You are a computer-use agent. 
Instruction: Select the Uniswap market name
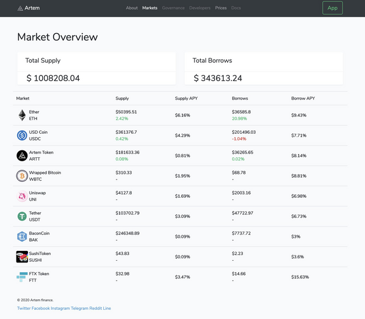pyautogui.click(x=37, y=193)
